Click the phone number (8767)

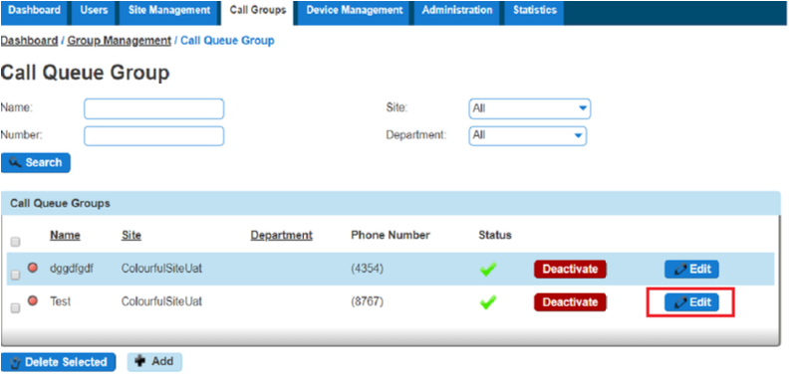coord(368,302)
